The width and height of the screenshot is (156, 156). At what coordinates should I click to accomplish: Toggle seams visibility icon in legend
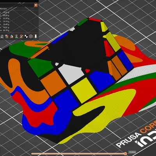point(2,36)
